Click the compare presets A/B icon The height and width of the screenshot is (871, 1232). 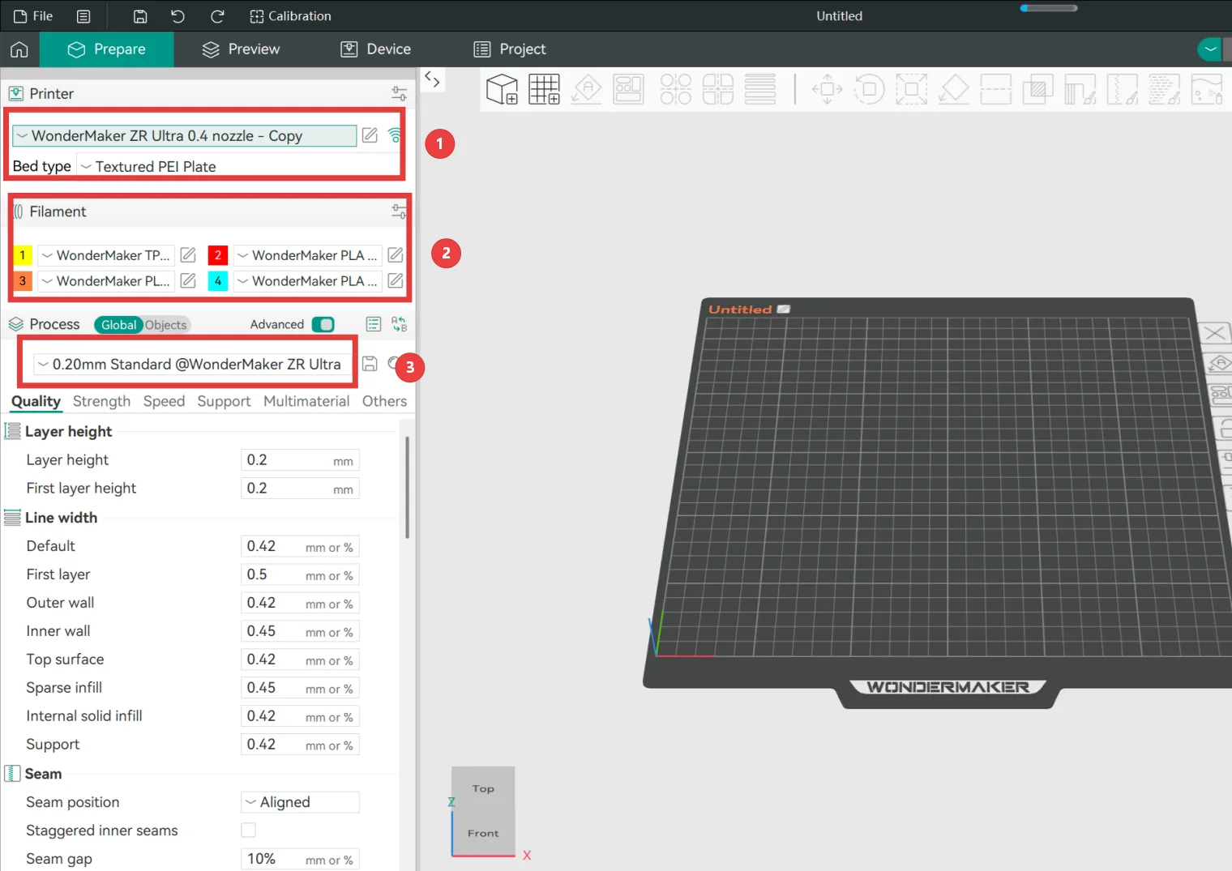(399, 324)
